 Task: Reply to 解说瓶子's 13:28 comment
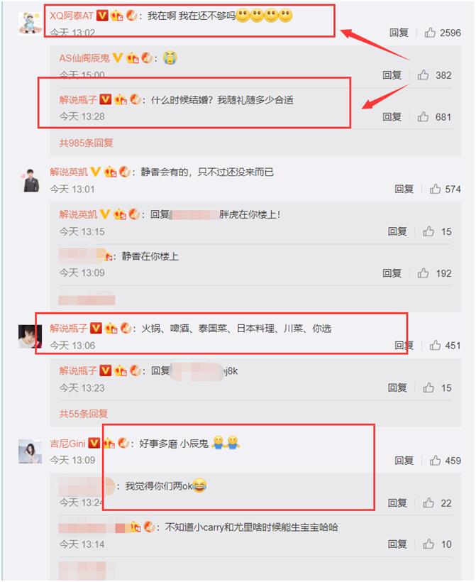click(392, 117)
